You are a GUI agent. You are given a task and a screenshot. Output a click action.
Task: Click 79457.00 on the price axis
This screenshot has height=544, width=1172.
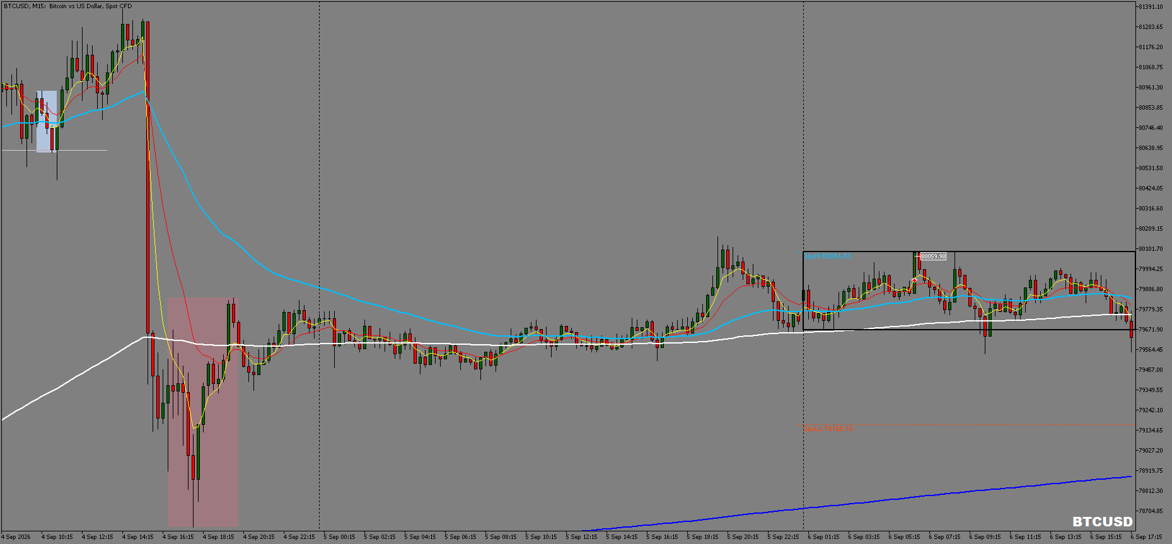coord(1151,370)
